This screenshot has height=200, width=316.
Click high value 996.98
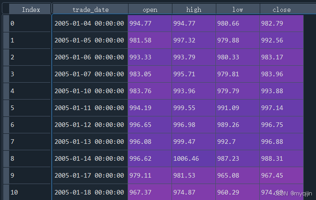[x=194, y=125]
